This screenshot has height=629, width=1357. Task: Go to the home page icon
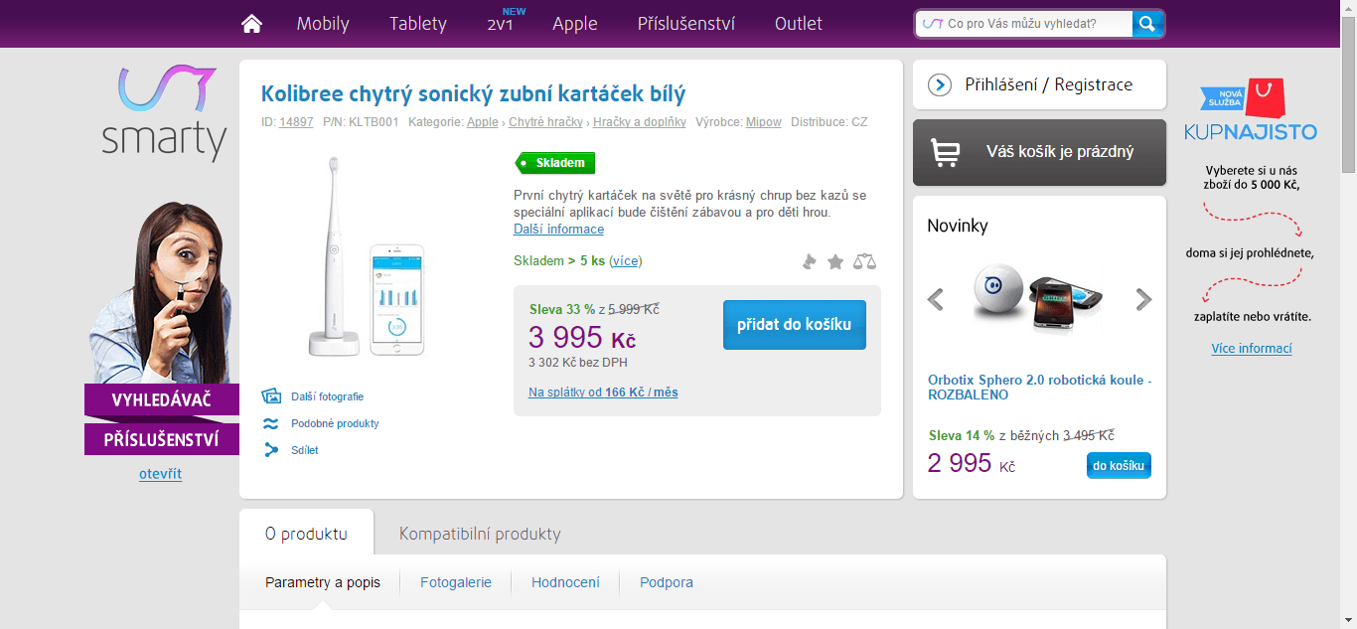[251, 24]
